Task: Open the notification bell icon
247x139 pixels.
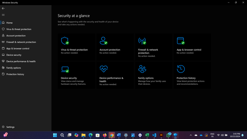Action: [x=243, y=135]
